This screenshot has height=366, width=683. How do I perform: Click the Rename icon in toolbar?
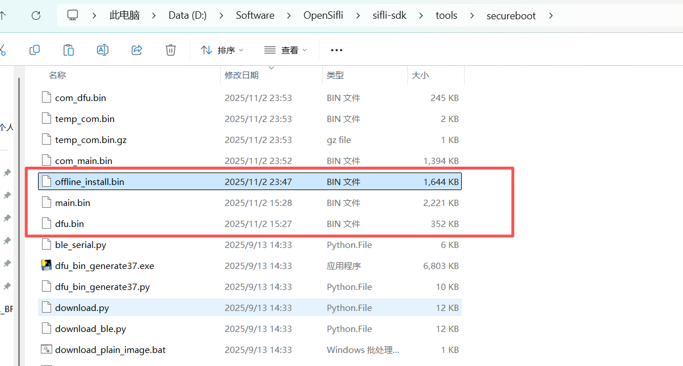click(103, 50)
